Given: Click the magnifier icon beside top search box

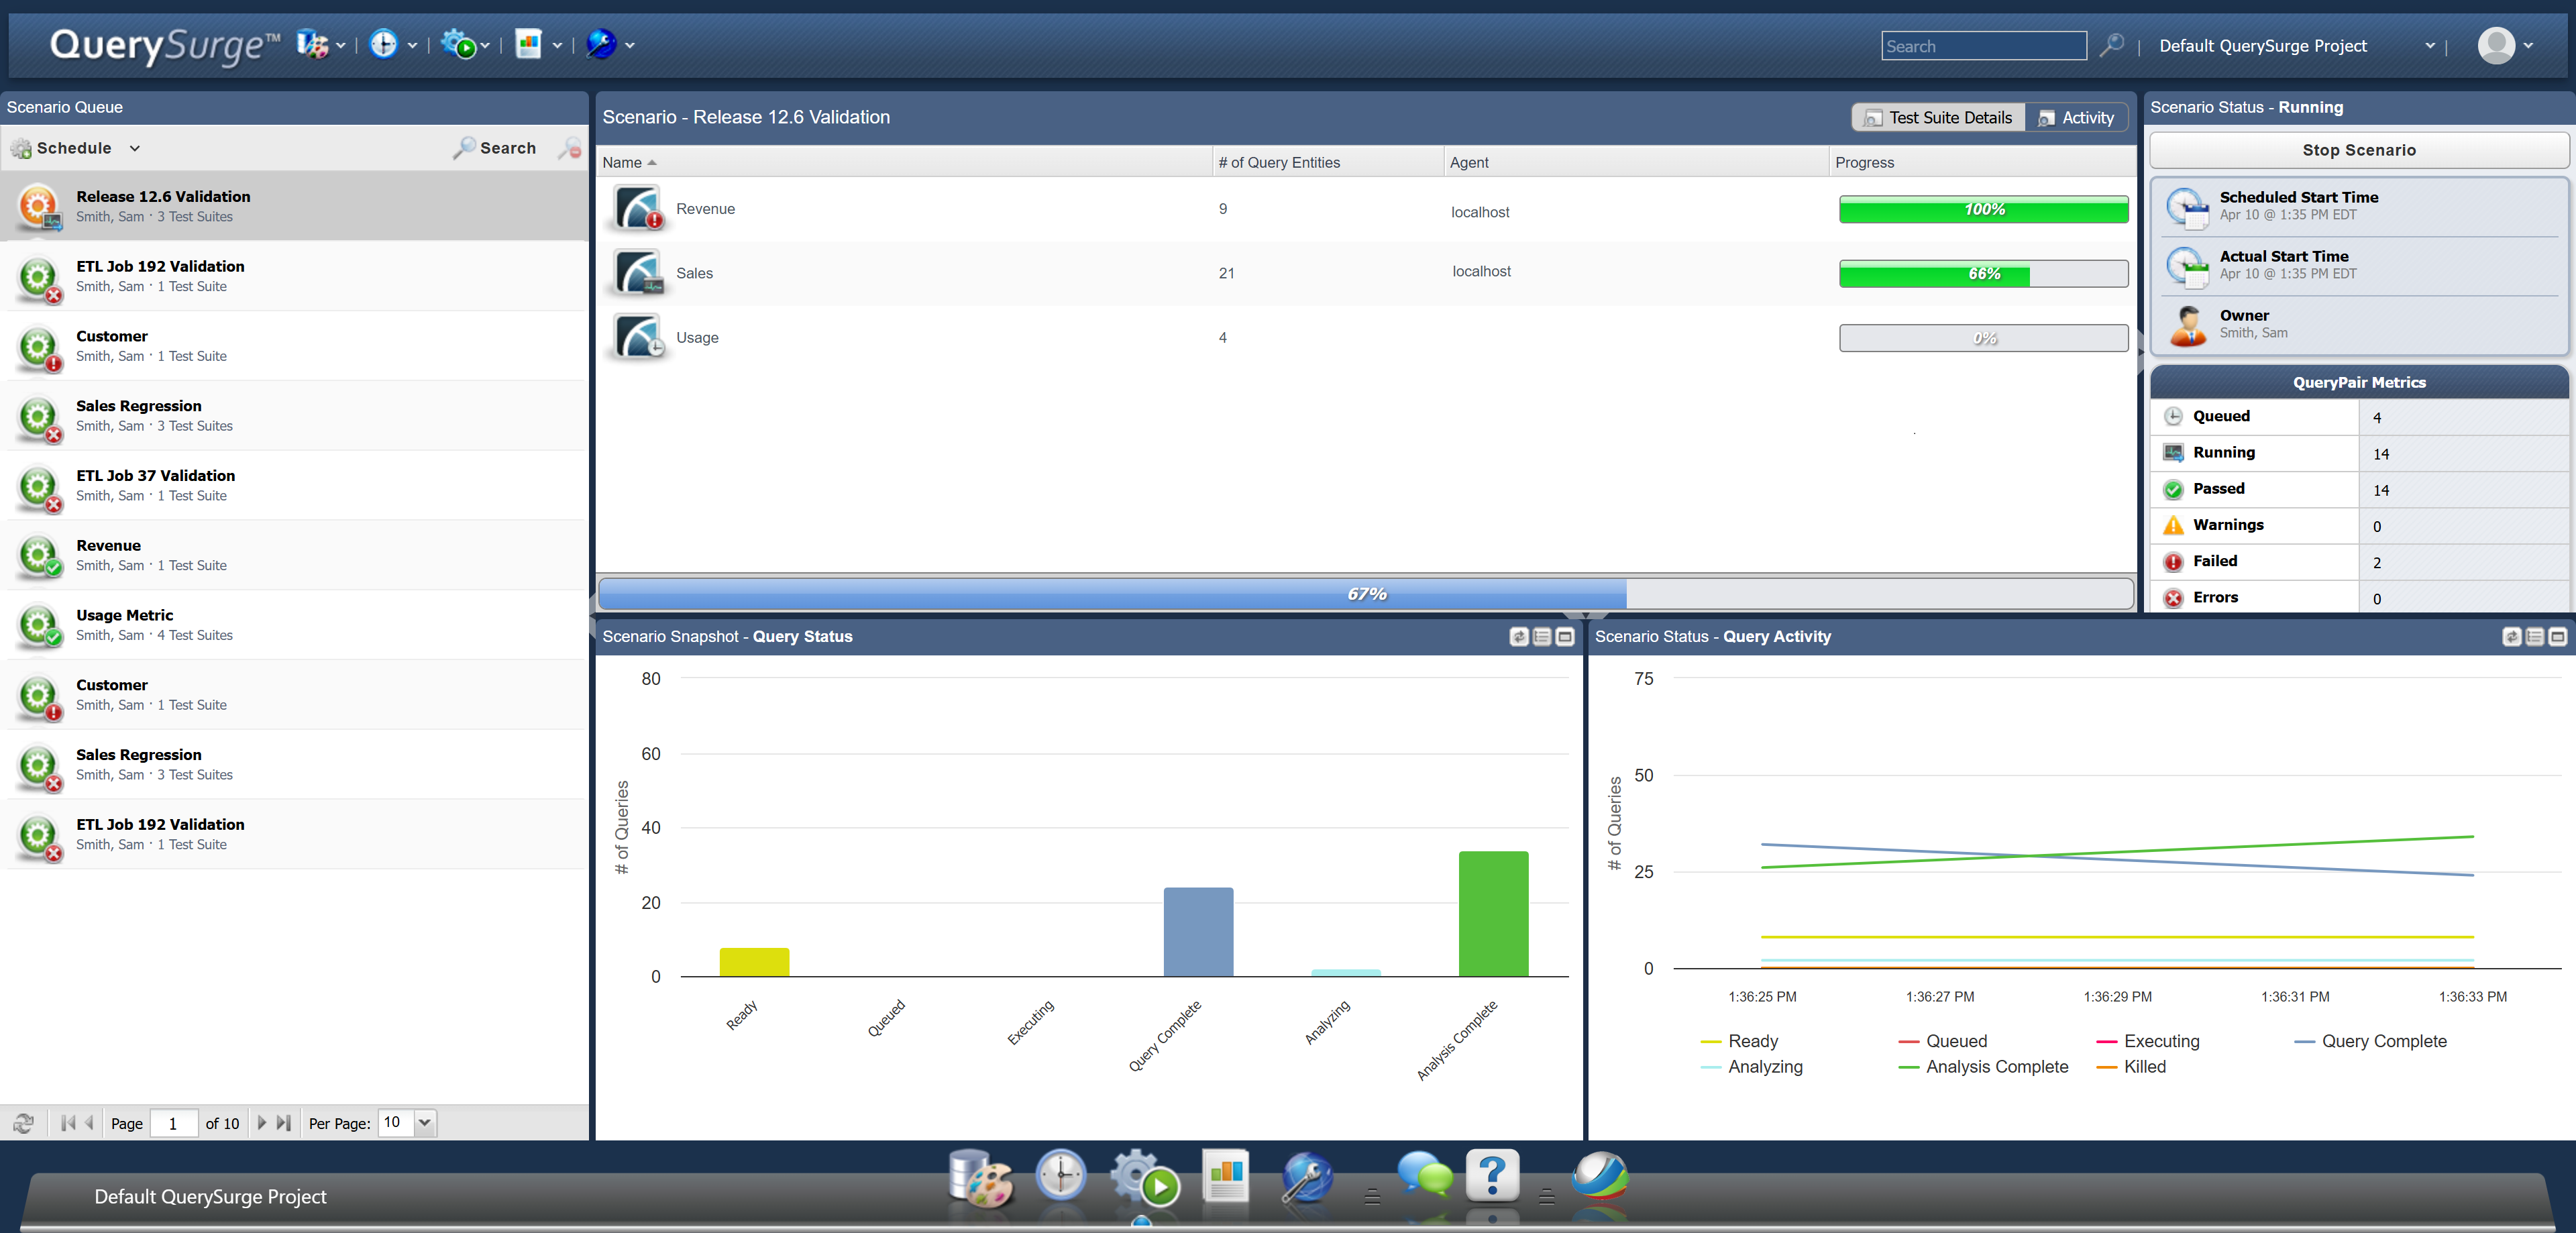Looking at the screenshot, I should (x=2111, y=45).
